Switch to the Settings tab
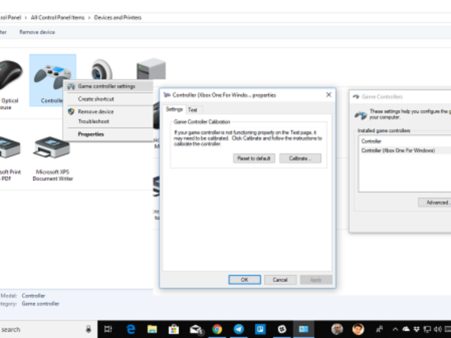Image resolution: width=451 pixels, height=338 pixels. point(174,109)
